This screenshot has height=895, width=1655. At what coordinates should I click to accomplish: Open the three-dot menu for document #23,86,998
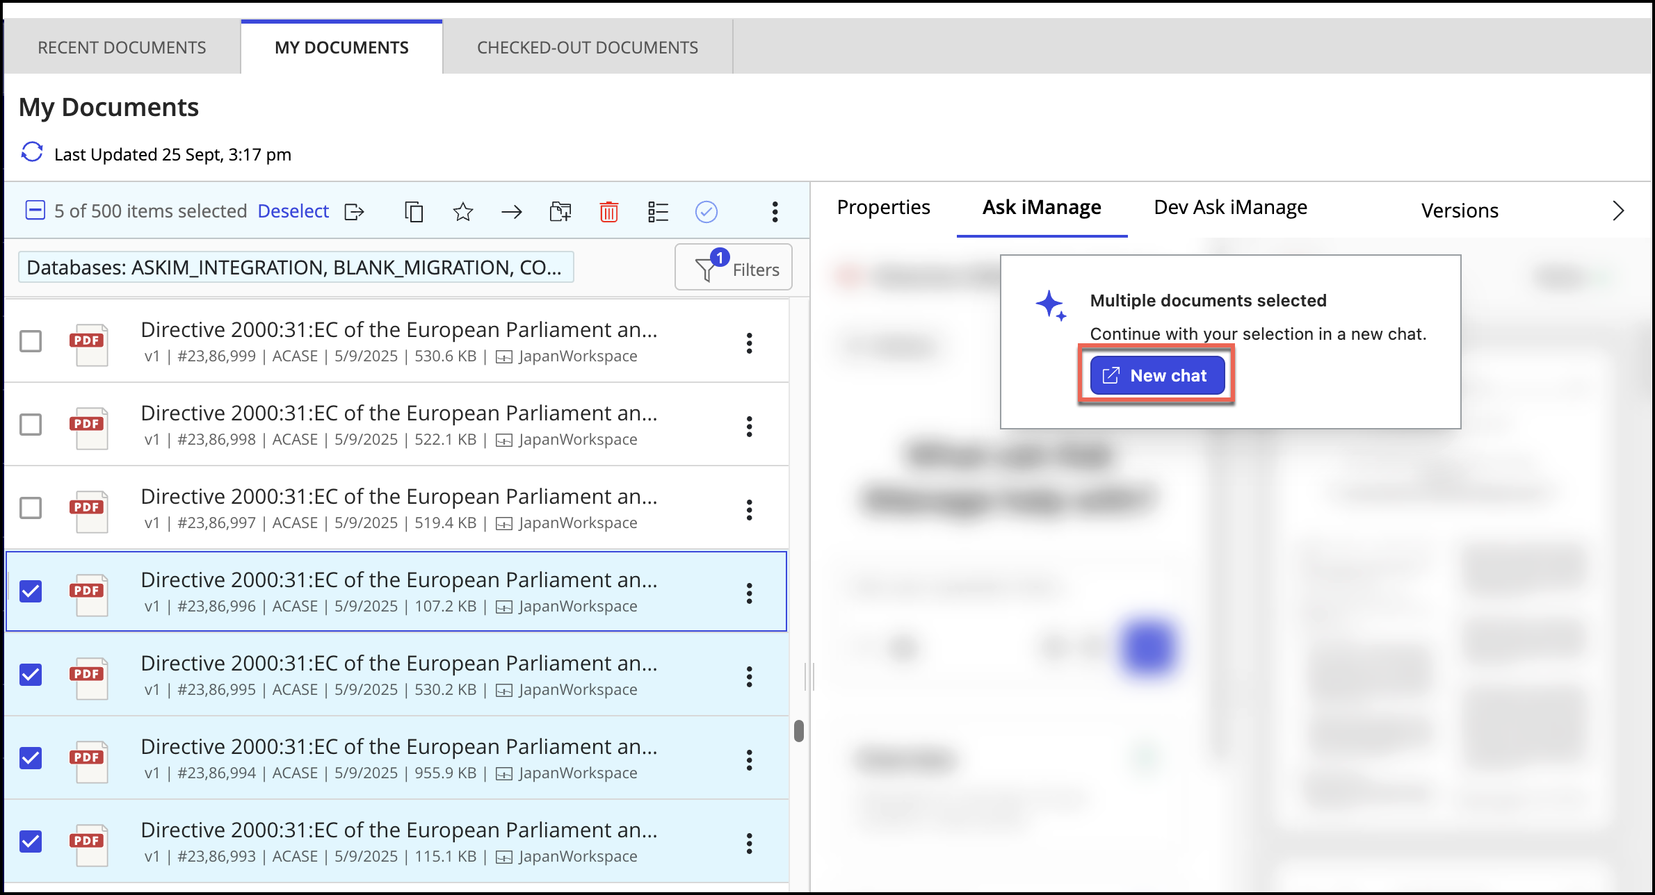tap(749, 427)
